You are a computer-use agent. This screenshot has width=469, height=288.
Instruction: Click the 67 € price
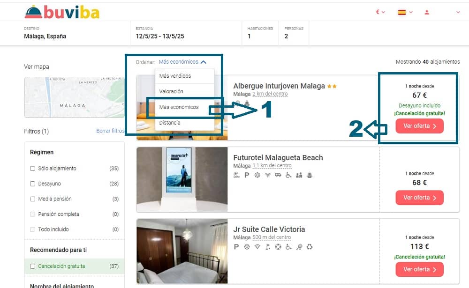pos(419,96)
